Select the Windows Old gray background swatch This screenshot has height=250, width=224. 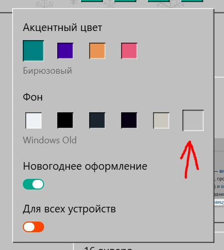(x=193, y=120)
